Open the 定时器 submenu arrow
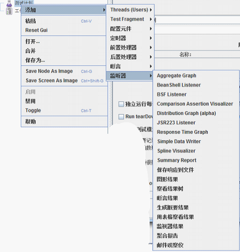The image size is (240, 252). coord(151,38)
